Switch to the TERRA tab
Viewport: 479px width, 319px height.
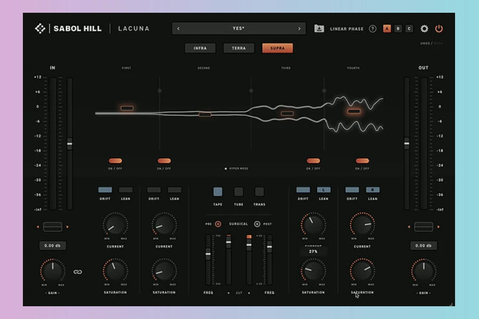coord(239,48)
